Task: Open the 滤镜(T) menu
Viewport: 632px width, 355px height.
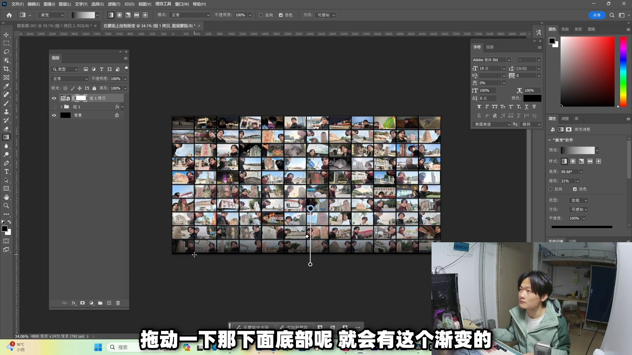Action: (x=114, y=4)
